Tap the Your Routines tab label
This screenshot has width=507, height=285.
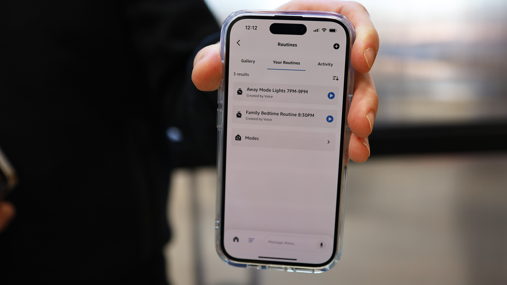point(286,63)
